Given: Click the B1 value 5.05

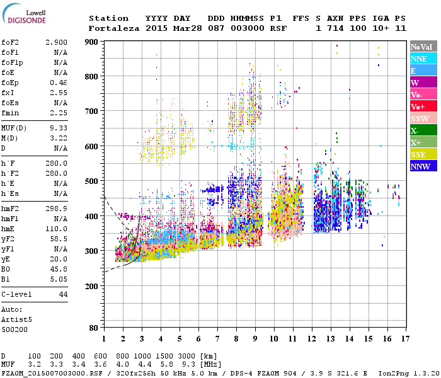Looking at the screenshot, I should pos(59,280).
